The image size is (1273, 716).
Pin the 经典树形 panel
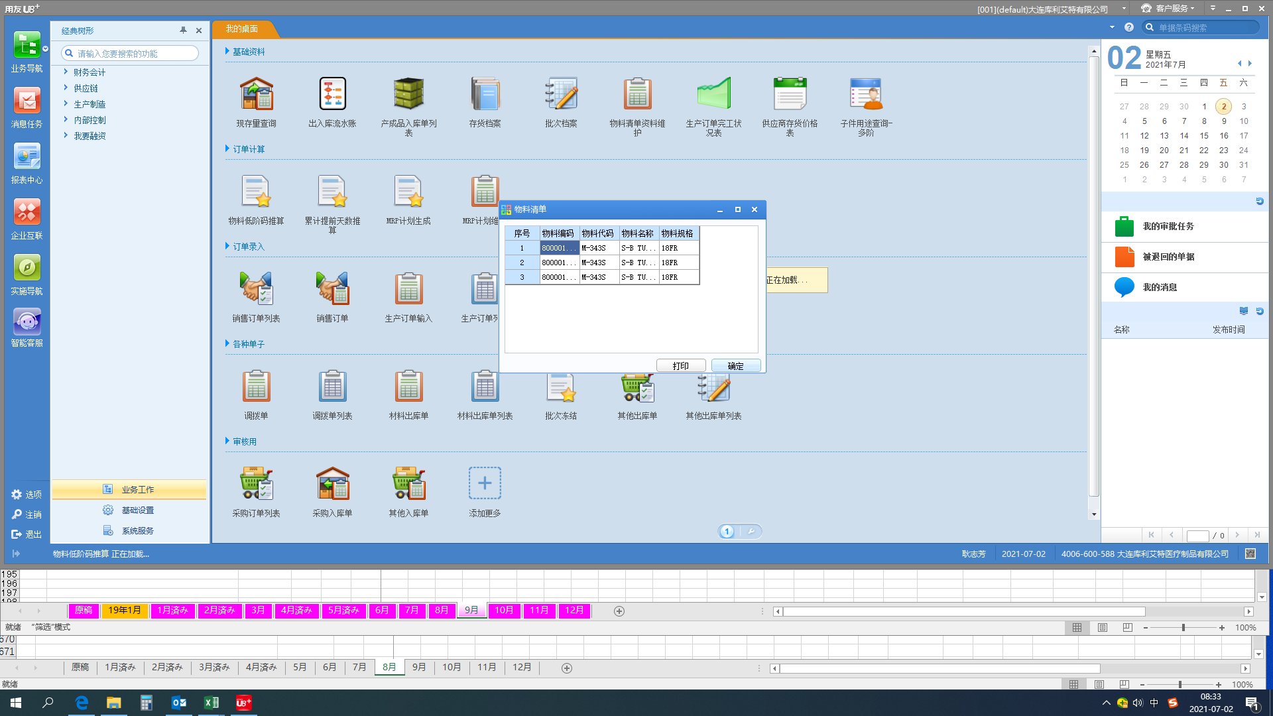[x=183, y=30]
